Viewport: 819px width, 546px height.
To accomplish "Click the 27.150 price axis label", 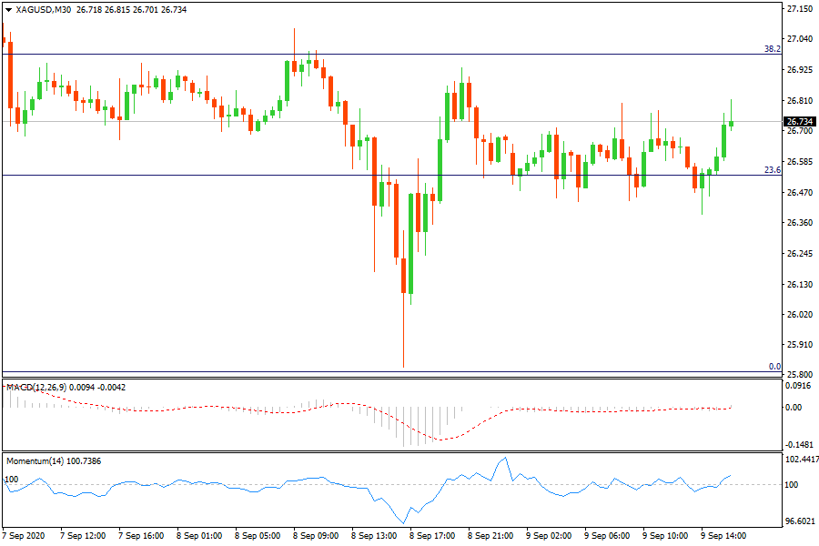I will [799, 9].
